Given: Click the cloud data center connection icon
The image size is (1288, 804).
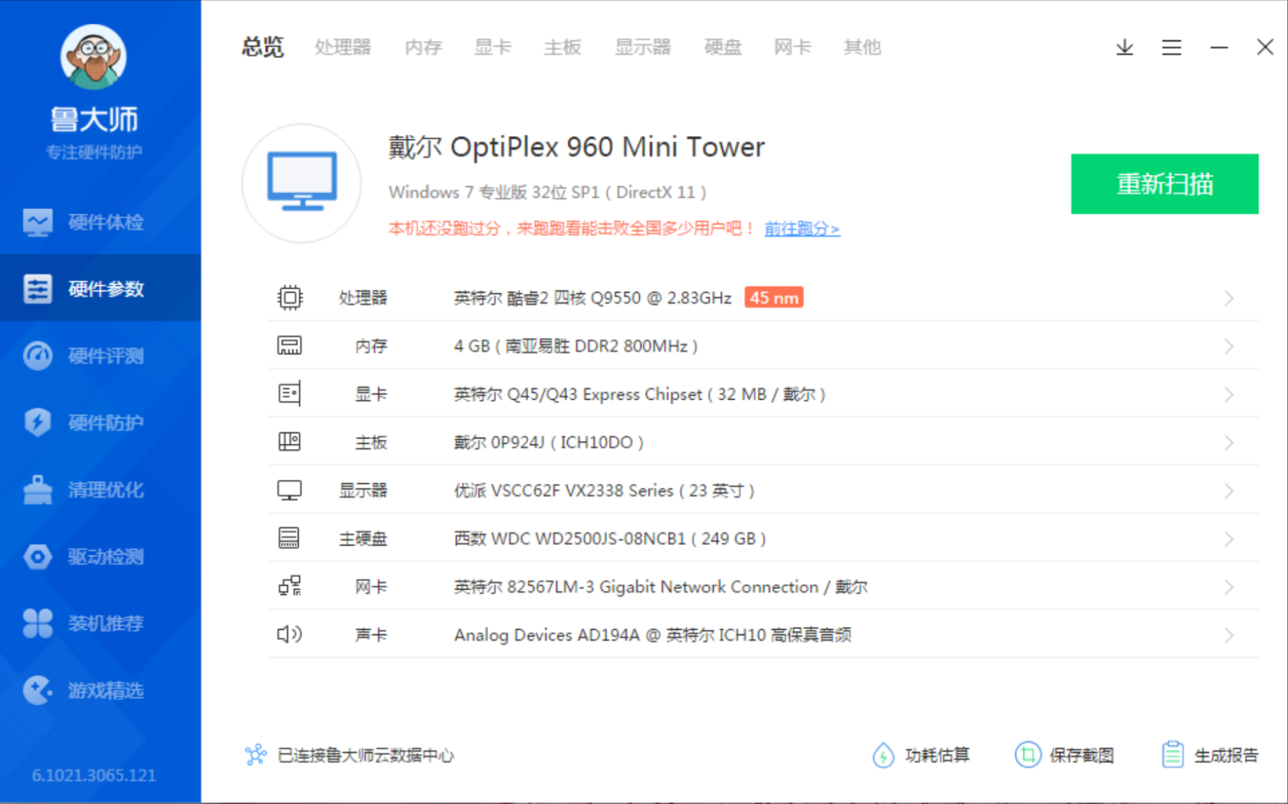Looking at the screenshot, I should [x=256, y=755].
